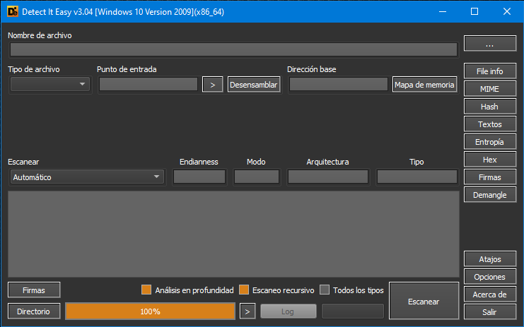Click the Arquitectura field

click(328, 177)
